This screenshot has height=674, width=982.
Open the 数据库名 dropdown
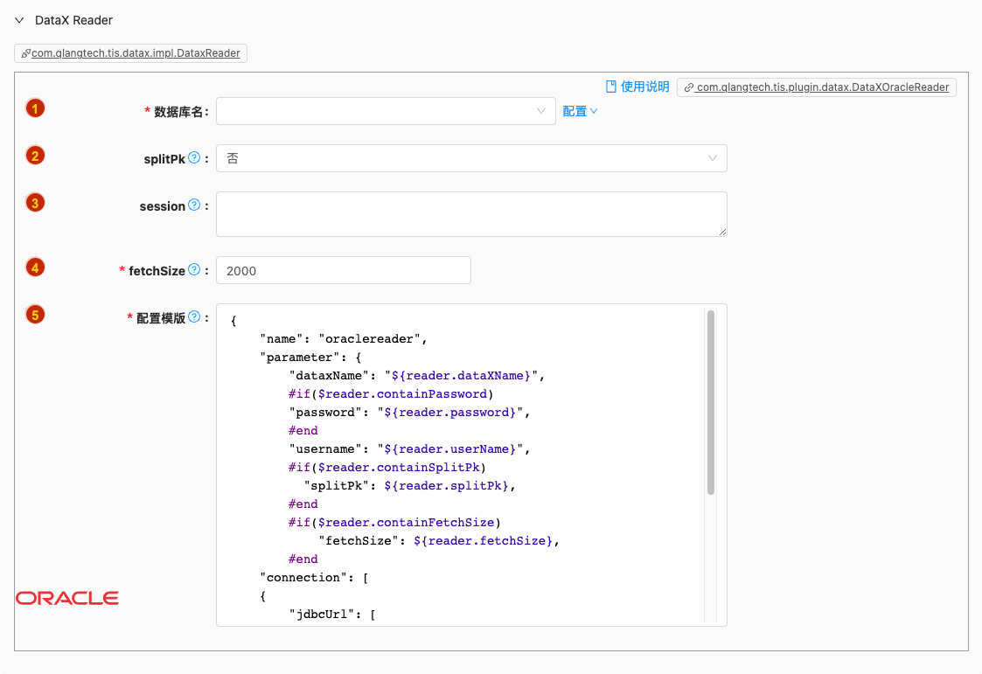[385, 111]
